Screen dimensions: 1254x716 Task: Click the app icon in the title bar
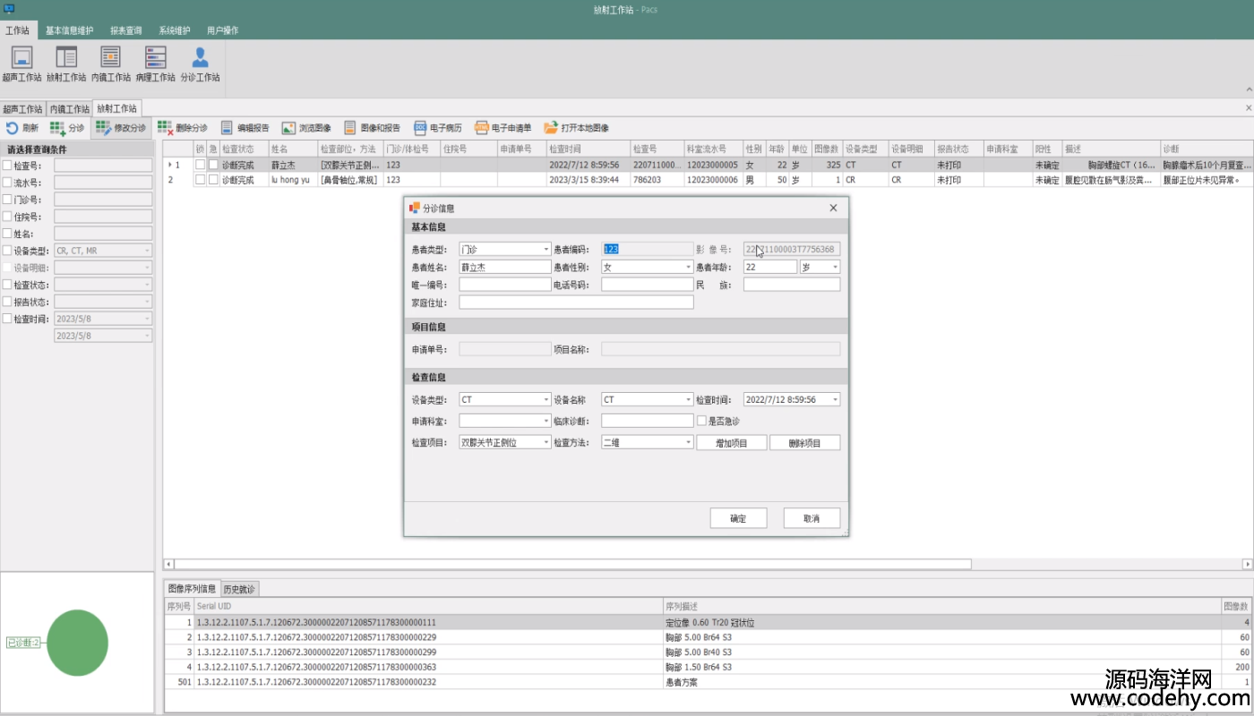coord(9,9)
